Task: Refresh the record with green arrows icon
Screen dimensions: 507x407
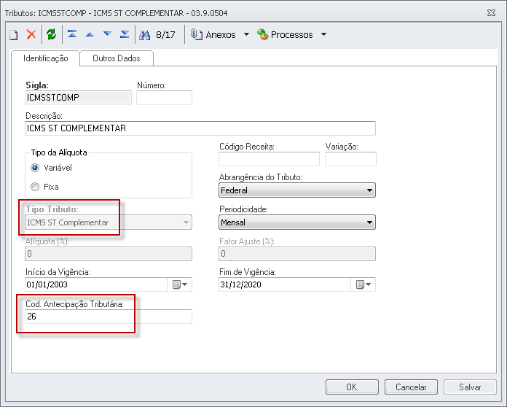Action: click(x=51, y=34)
